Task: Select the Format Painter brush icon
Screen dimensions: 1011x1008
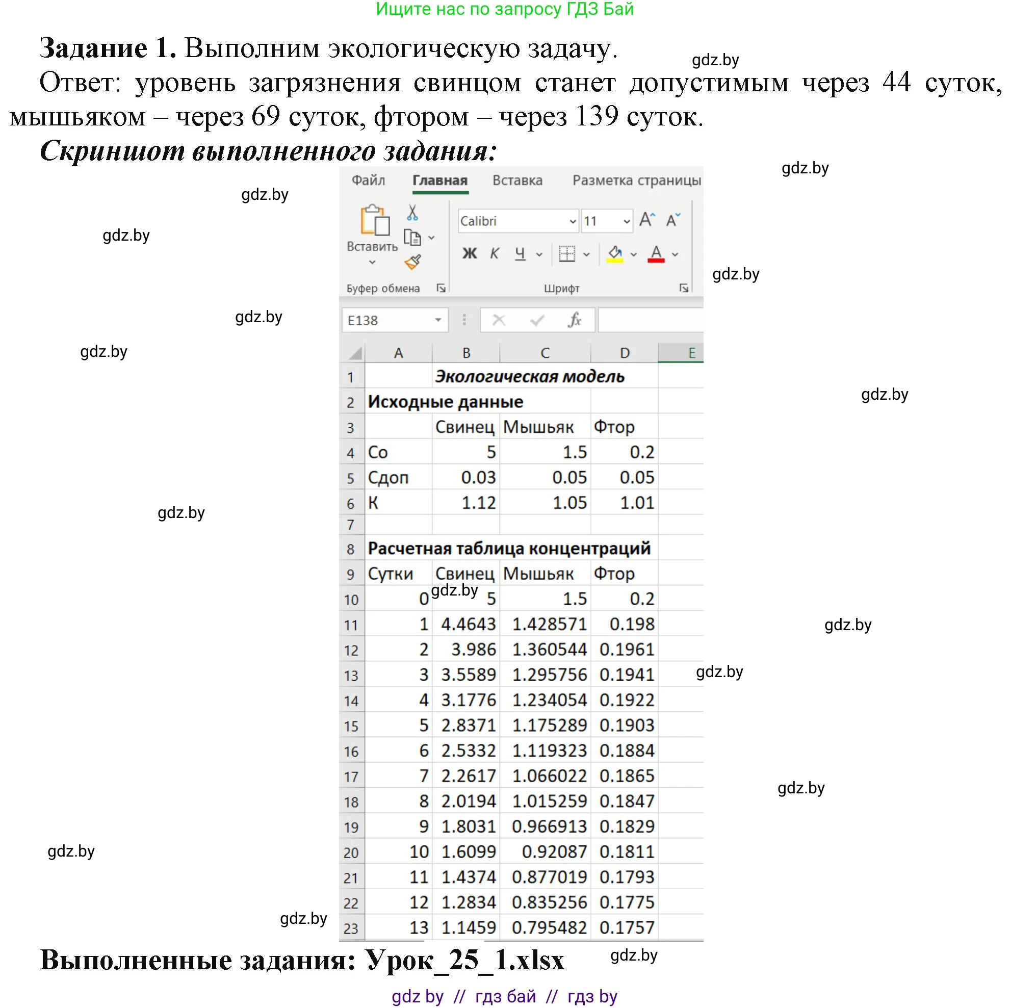Action: (412, 263)
